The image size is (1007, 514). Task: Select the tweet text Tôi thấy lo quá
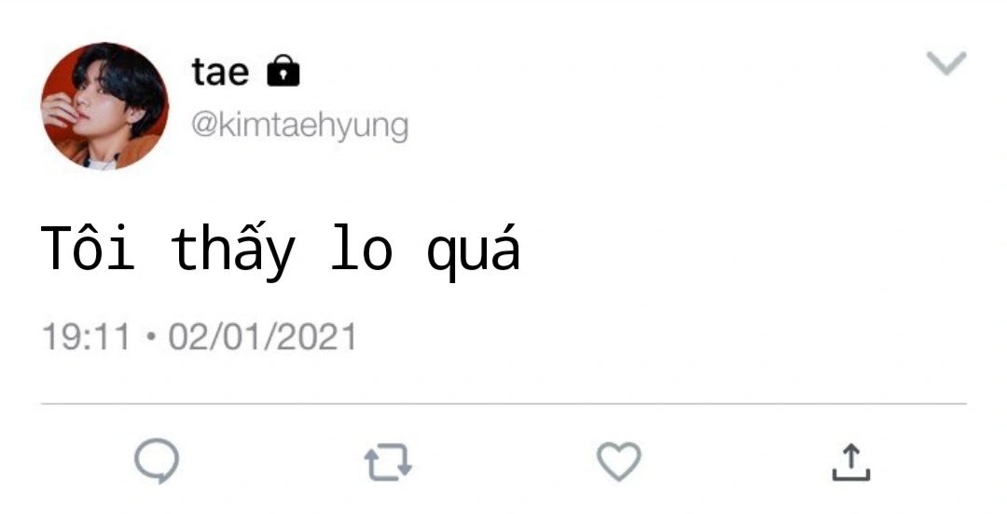click(281, 249)
